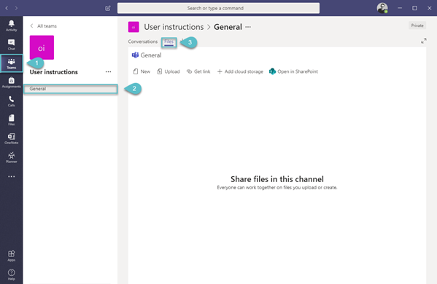437x284 pixels.
Task: Open the Apps store icon
Action: pos(11,256)
